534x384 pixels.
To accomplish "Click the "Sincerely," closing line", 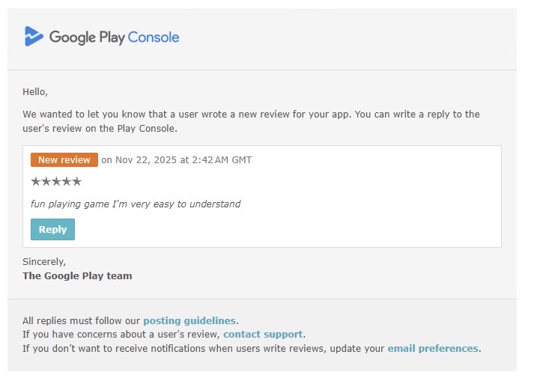I will pos(44,262).
